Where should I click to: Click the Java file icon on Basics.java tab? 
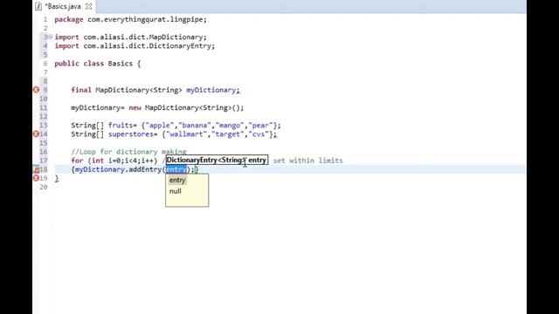pos(38,6)
